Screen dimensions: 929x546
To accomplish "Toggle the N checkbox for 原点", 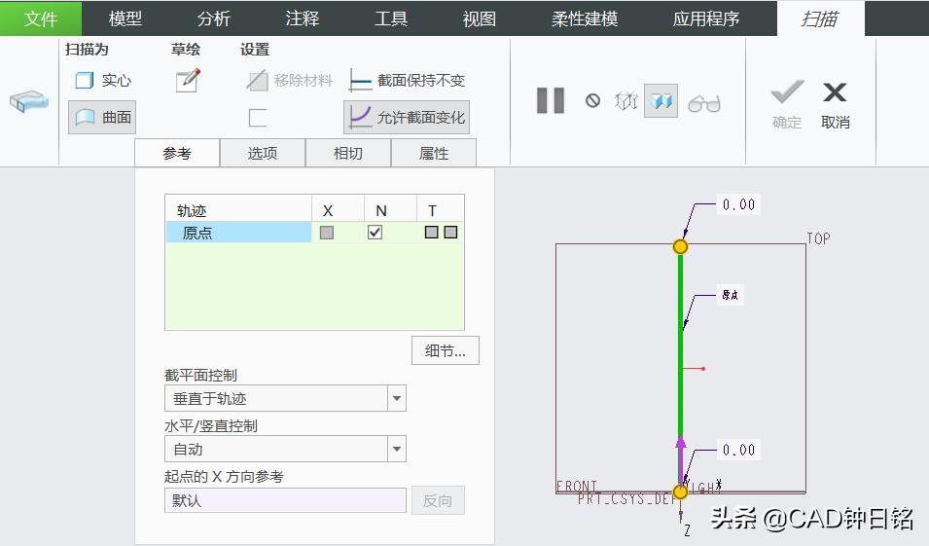I will pos(375,233).
